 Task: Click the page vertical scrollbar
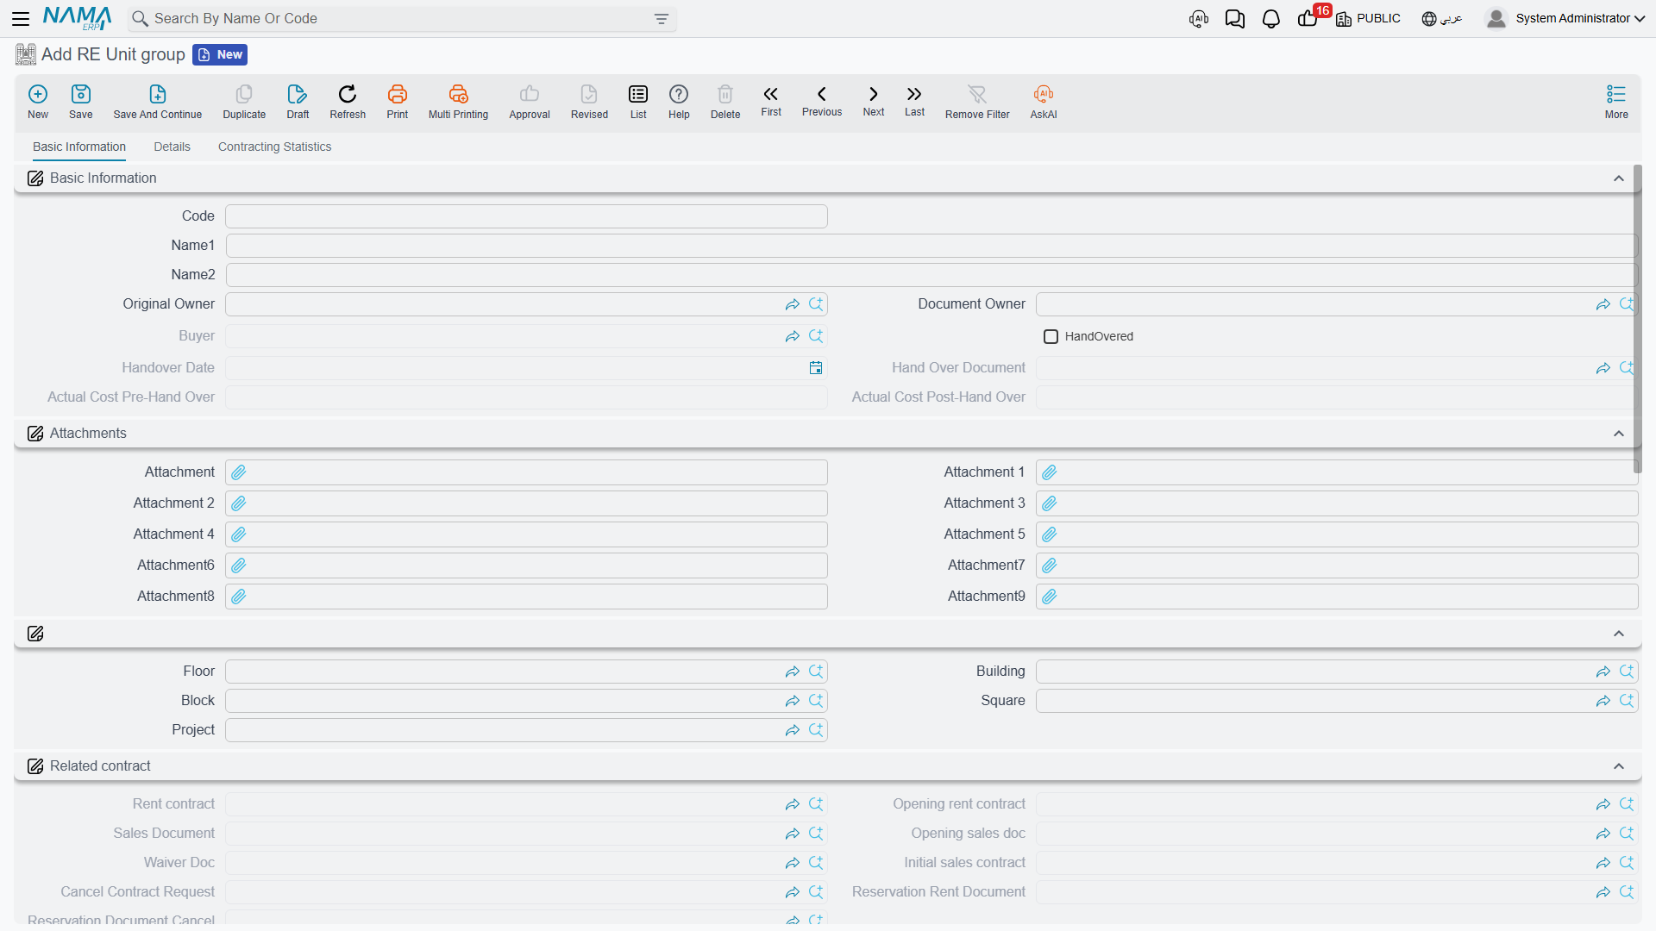[1637, 319]
